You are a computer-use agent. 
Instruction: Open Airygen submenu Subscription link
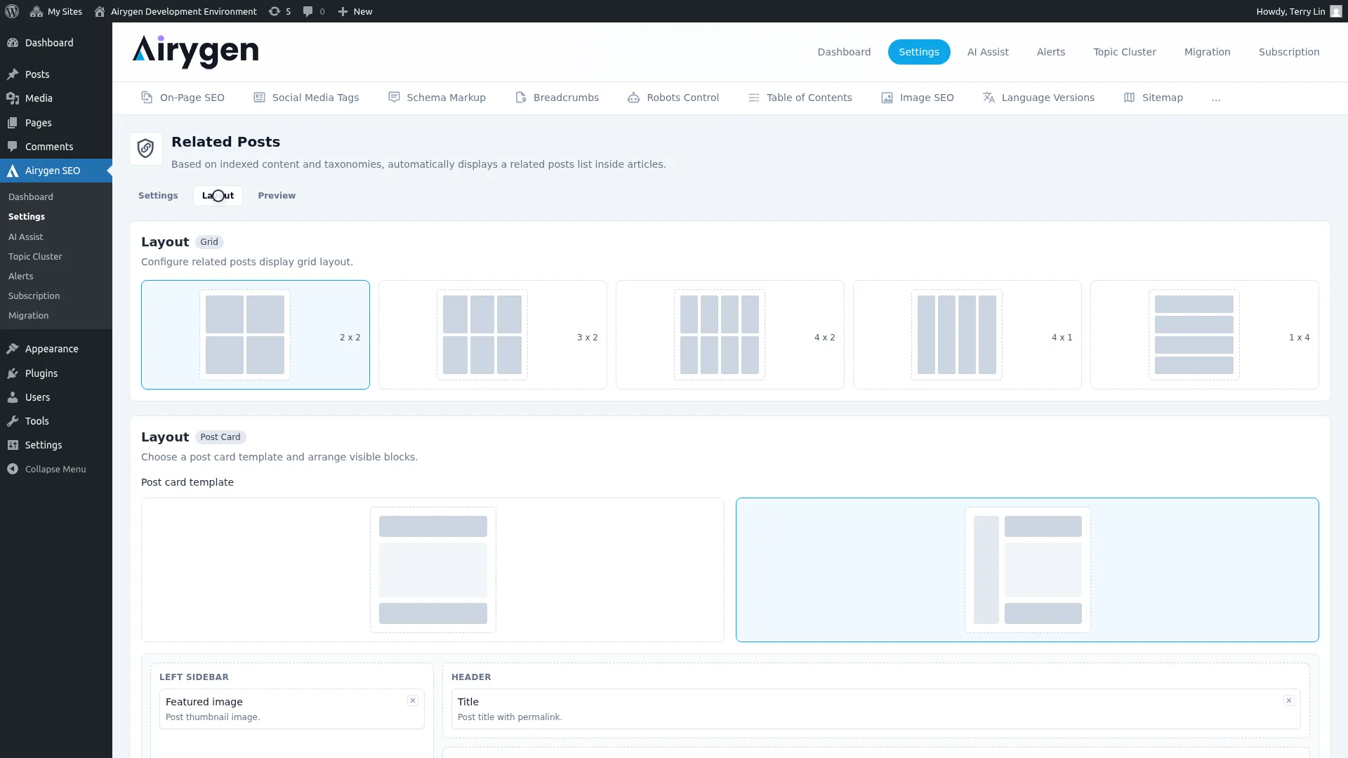[x=34, y=296]
